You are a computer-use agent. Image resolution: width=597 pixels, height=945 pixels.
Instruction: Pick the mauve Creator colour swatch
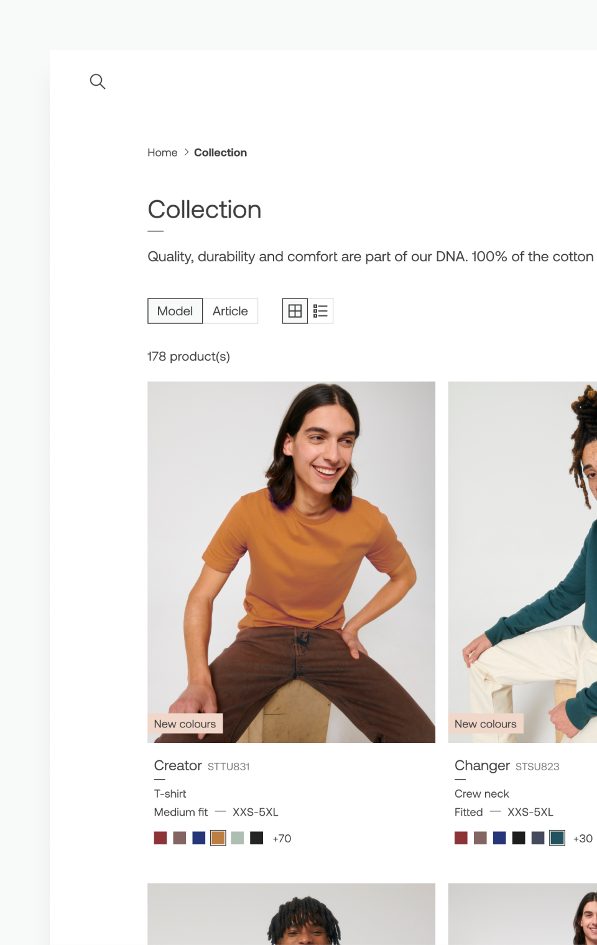(180, 838)
